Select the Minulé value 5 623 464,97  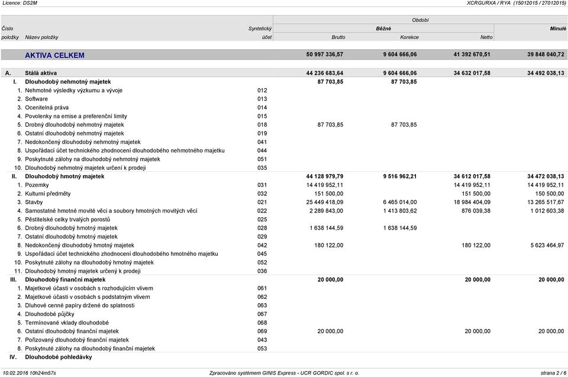point(547,246)
